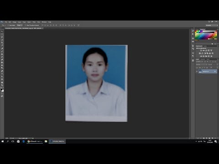Open the File menu
219x164 pixels.
pos(6,22)
